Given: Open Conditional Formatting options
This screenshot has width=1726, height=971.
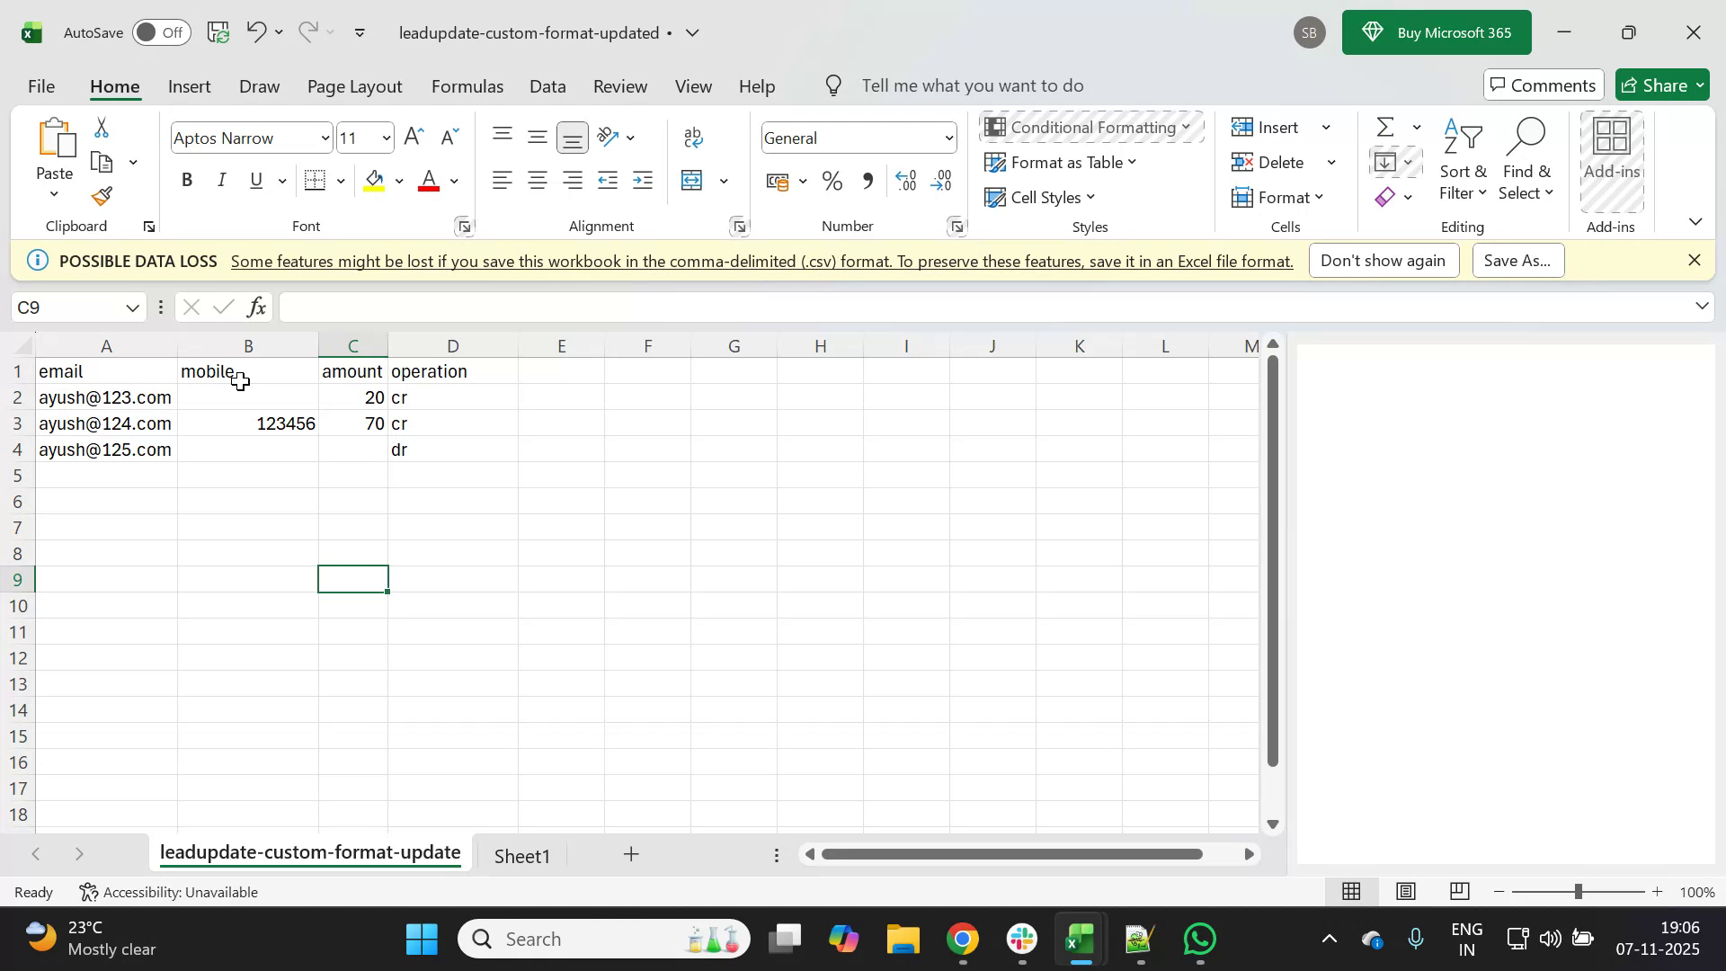Looking at the screenshot, I should point(1090,127).
